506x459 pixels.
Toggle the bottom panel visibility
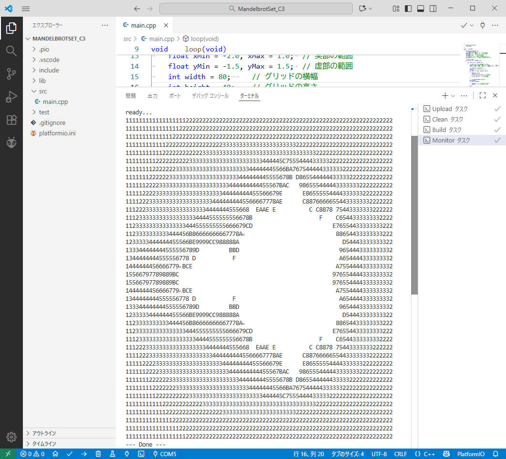click(x=421, y=9)
